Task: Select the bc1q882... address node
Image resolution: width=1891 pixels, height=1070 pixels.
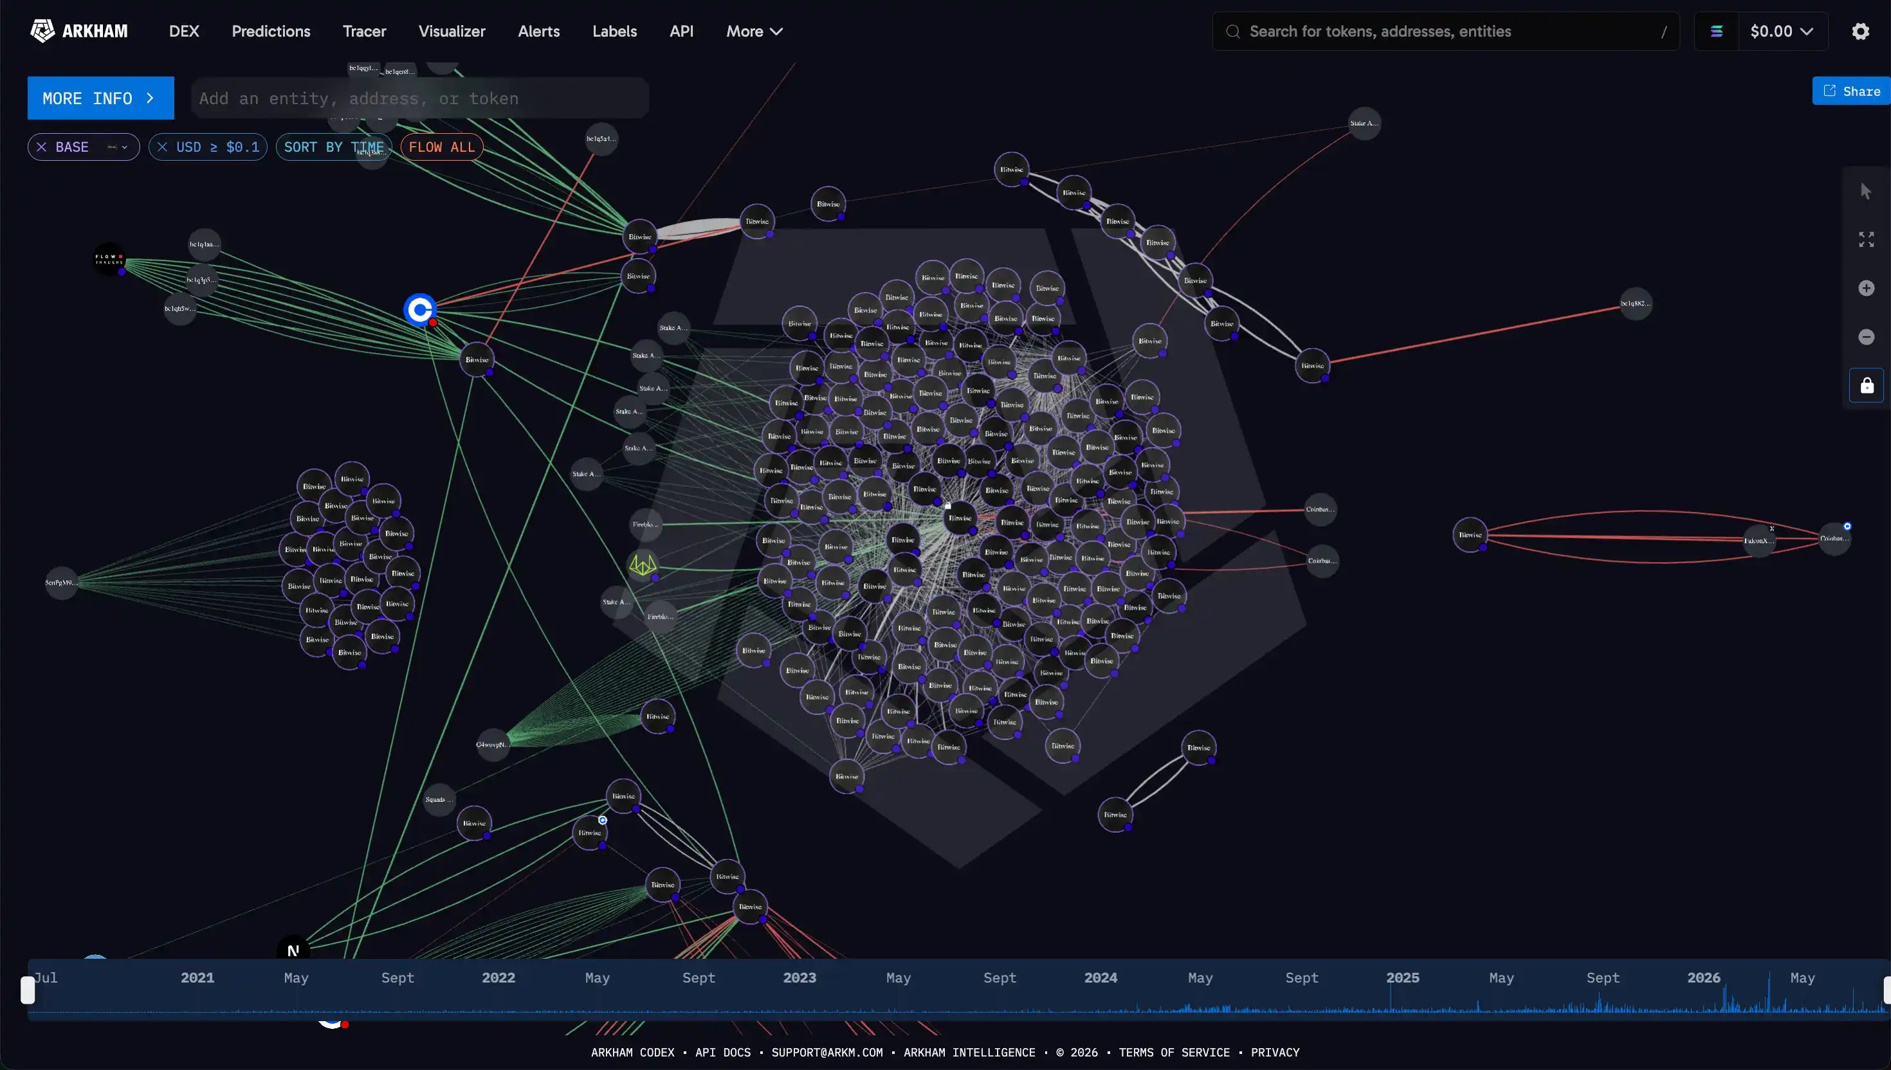Action: click(1636, 304)
